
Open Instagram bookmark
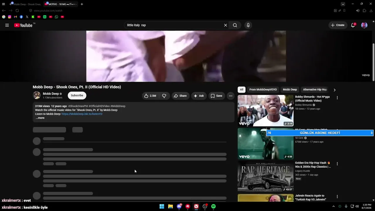[x=10, y=17]
